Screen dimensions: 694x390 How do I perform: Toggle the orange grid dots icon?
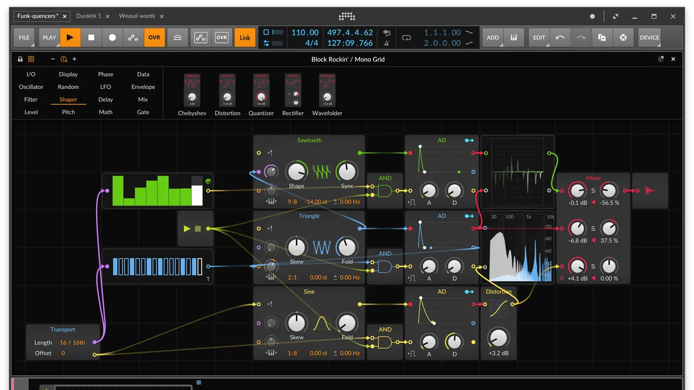(x=31, y=59)
